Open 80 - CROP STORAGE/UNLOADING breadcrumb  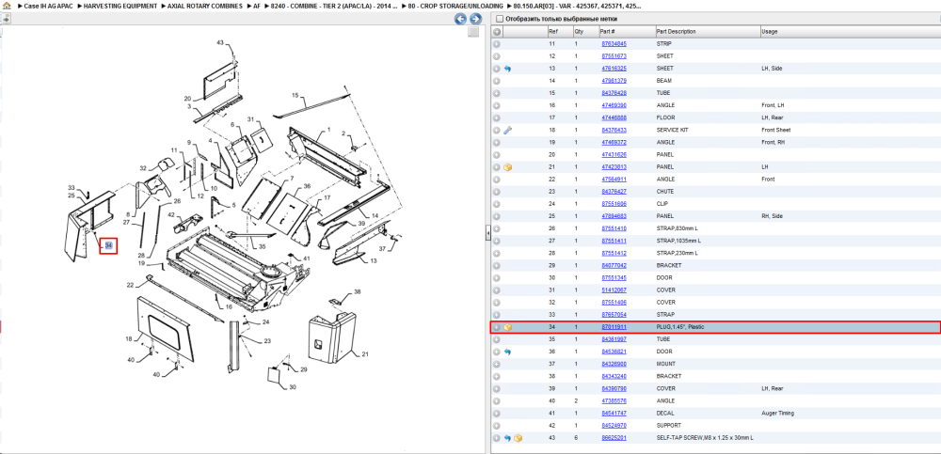pyautogui.click(x=455, y=6)
